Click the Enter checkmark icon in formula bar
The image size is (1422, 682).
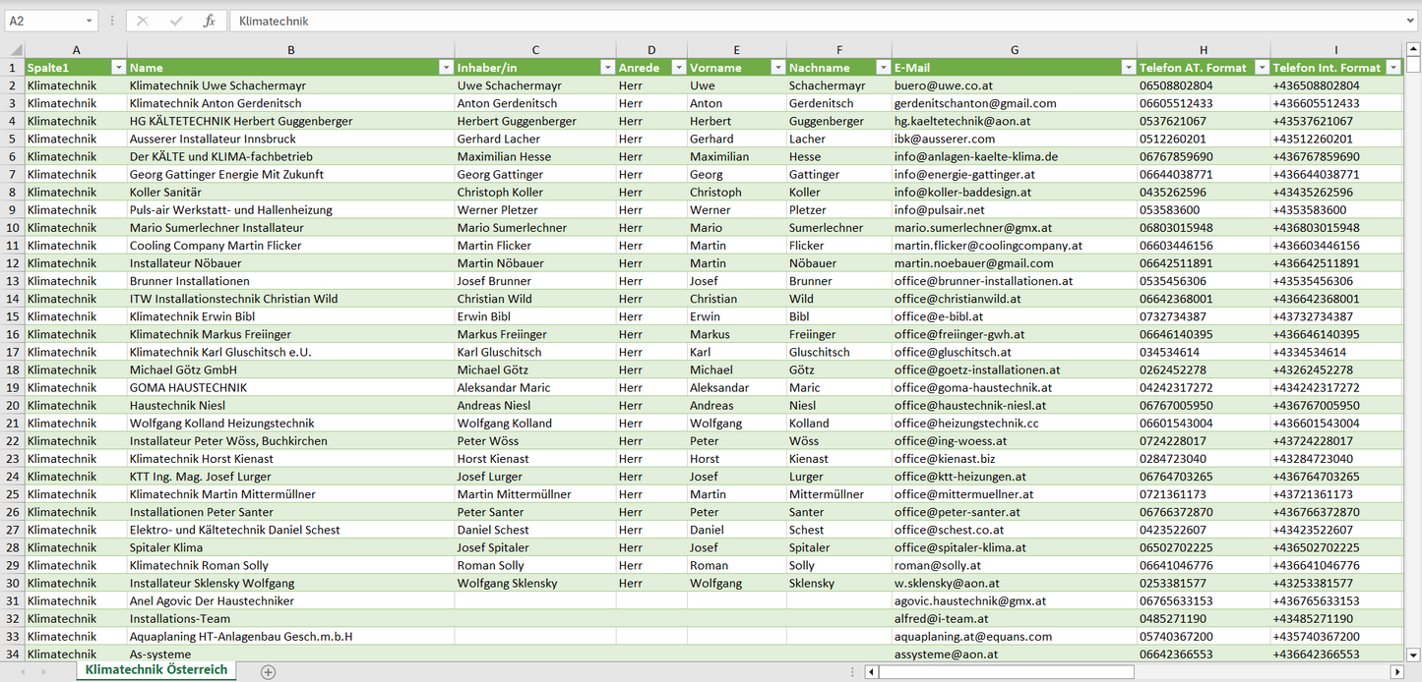176,21
